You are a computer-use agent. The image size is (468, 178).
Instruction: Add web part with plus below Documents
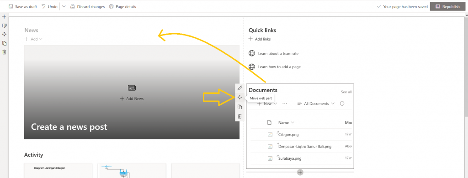coord(300,173)
